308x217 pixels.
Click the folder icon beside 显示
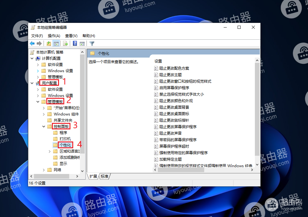55,164
